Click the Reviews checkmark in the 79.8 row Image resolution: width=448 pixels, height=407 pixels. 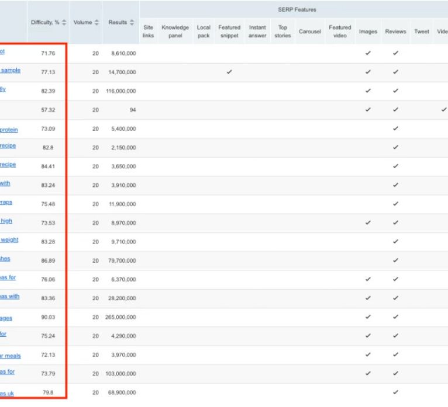[x=395, y=392]
